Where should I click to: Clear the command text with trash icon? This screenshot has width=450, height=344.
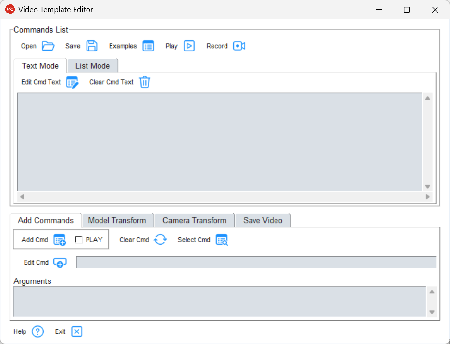pyautogui.click(x=145, y=82)
